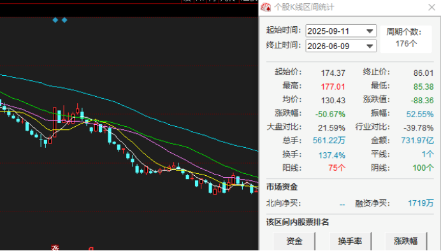Select the 终止价 value 86.01

(x=424, y=73)
